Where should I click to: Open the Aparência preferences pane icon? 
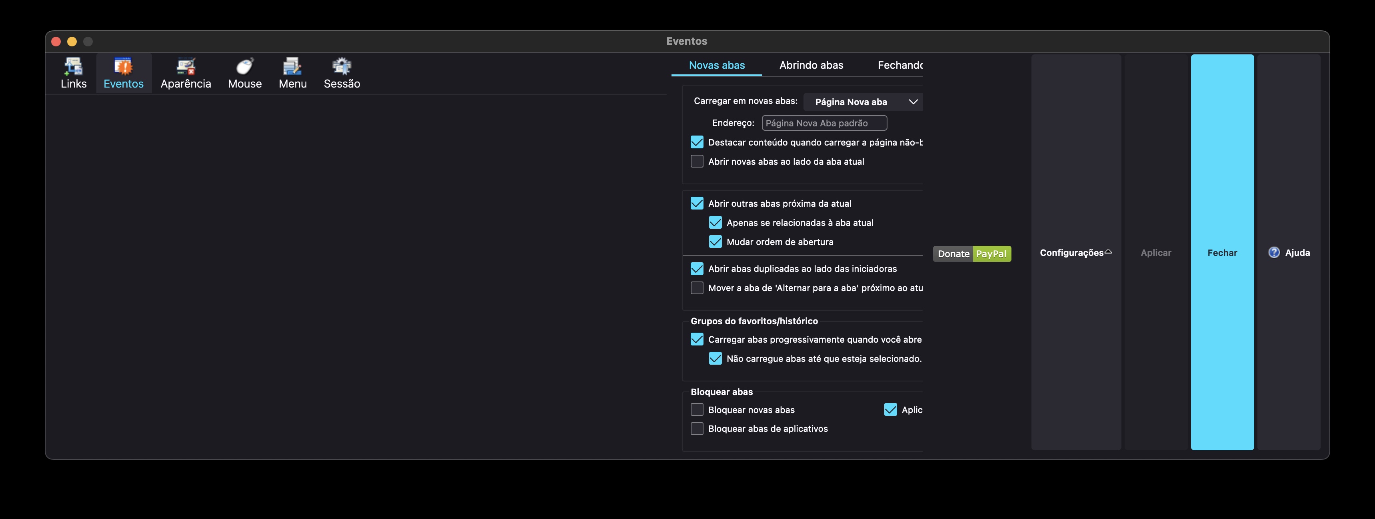point(186,67)
